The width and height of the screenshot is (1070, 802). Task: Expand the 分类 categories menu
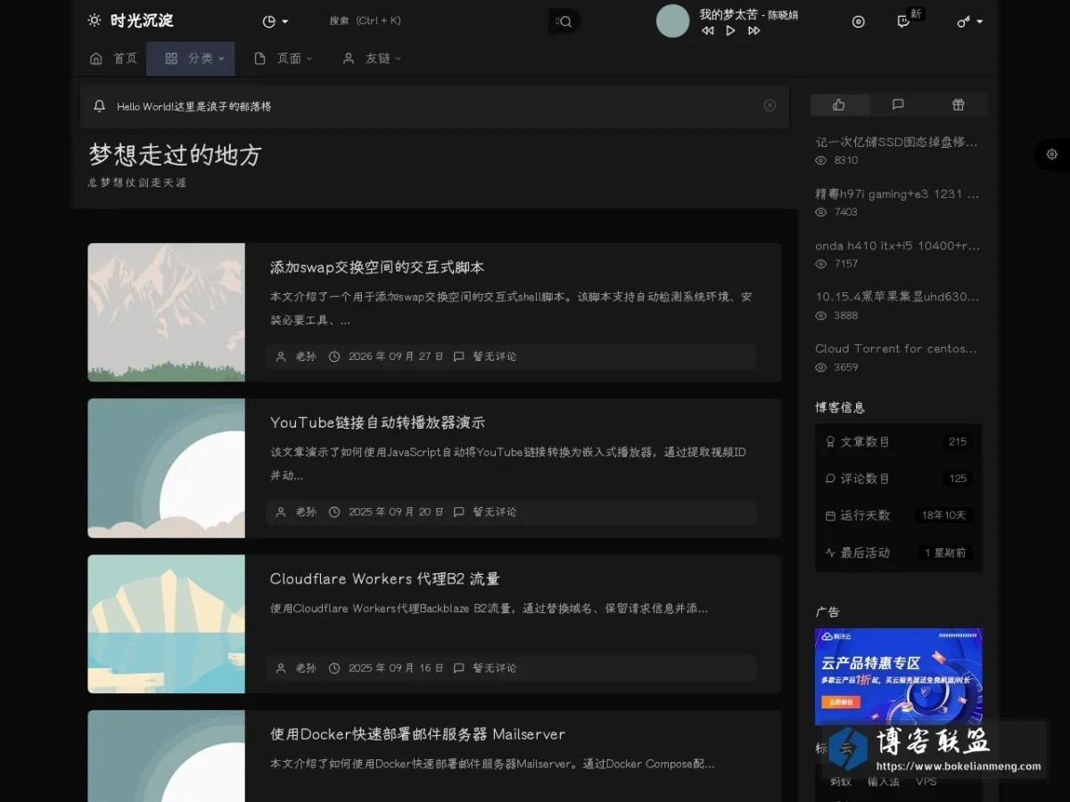191,59
